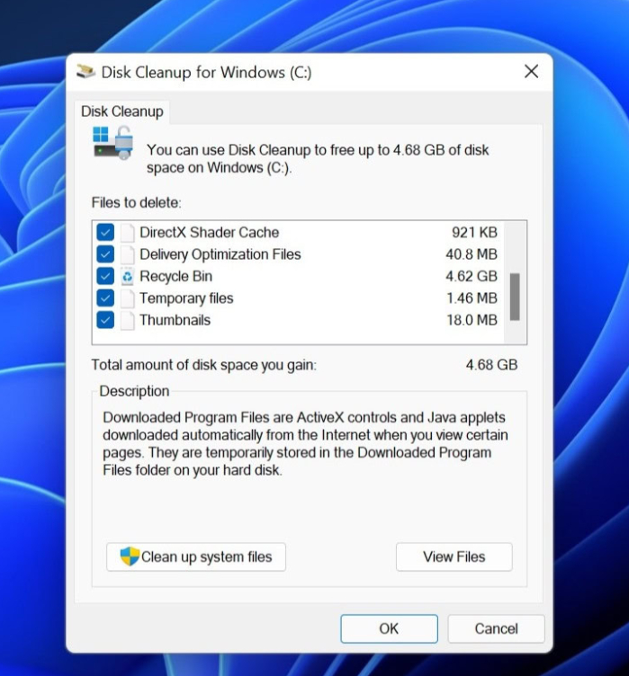Click the 40.8 MB size value
This screenshot has height=676, width=629.
click(x=472, y=254)
